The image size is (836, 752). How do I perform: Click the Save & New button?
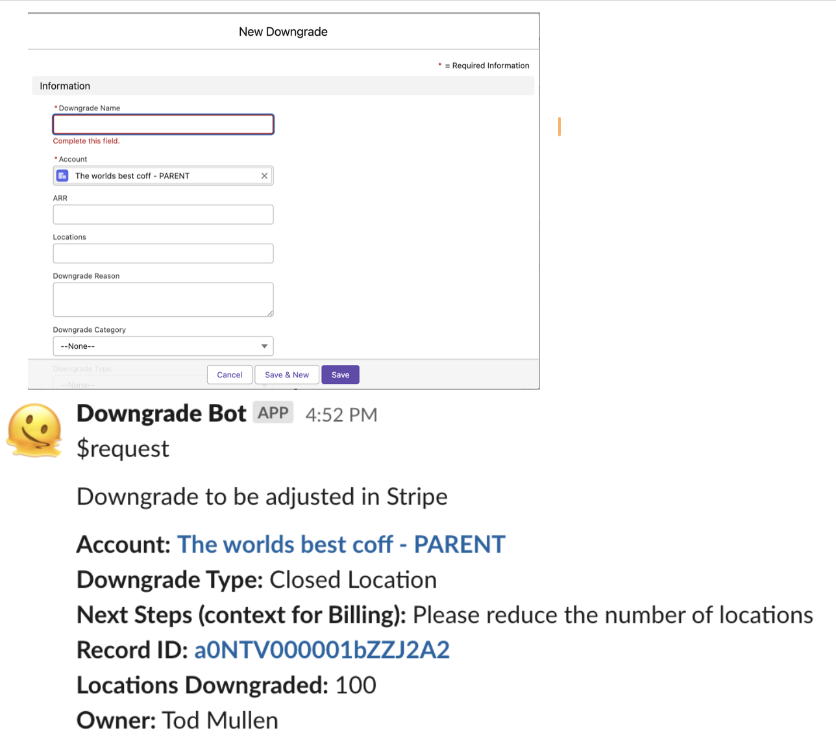[287, 375]
